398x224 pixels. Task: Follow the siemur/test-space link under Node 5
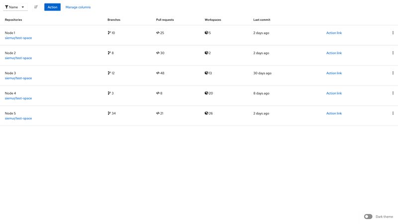pos(18,118)
